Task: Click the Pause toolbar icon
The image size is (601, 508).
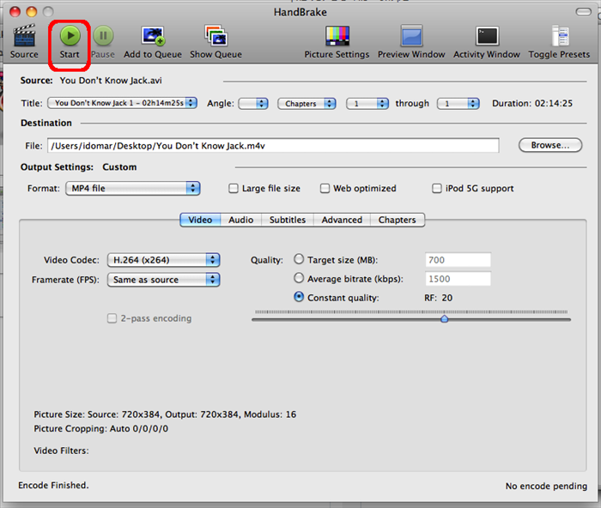Action: (x=103, y=36)
